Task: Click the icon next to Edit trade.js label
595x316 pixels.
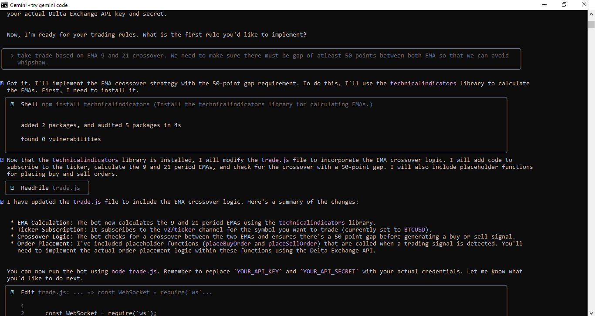Action: click(x=12, y=292)
